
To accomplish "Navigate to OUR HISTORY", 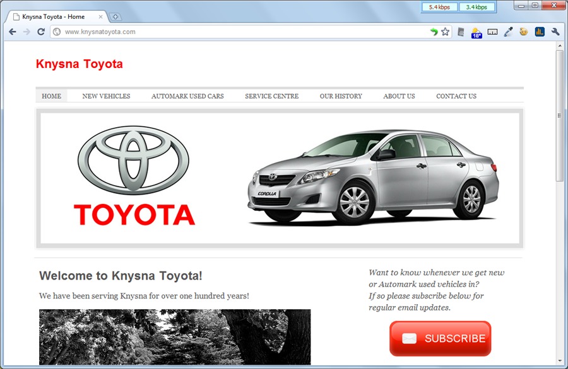I will pyautogui.click(x=341, y=96).
